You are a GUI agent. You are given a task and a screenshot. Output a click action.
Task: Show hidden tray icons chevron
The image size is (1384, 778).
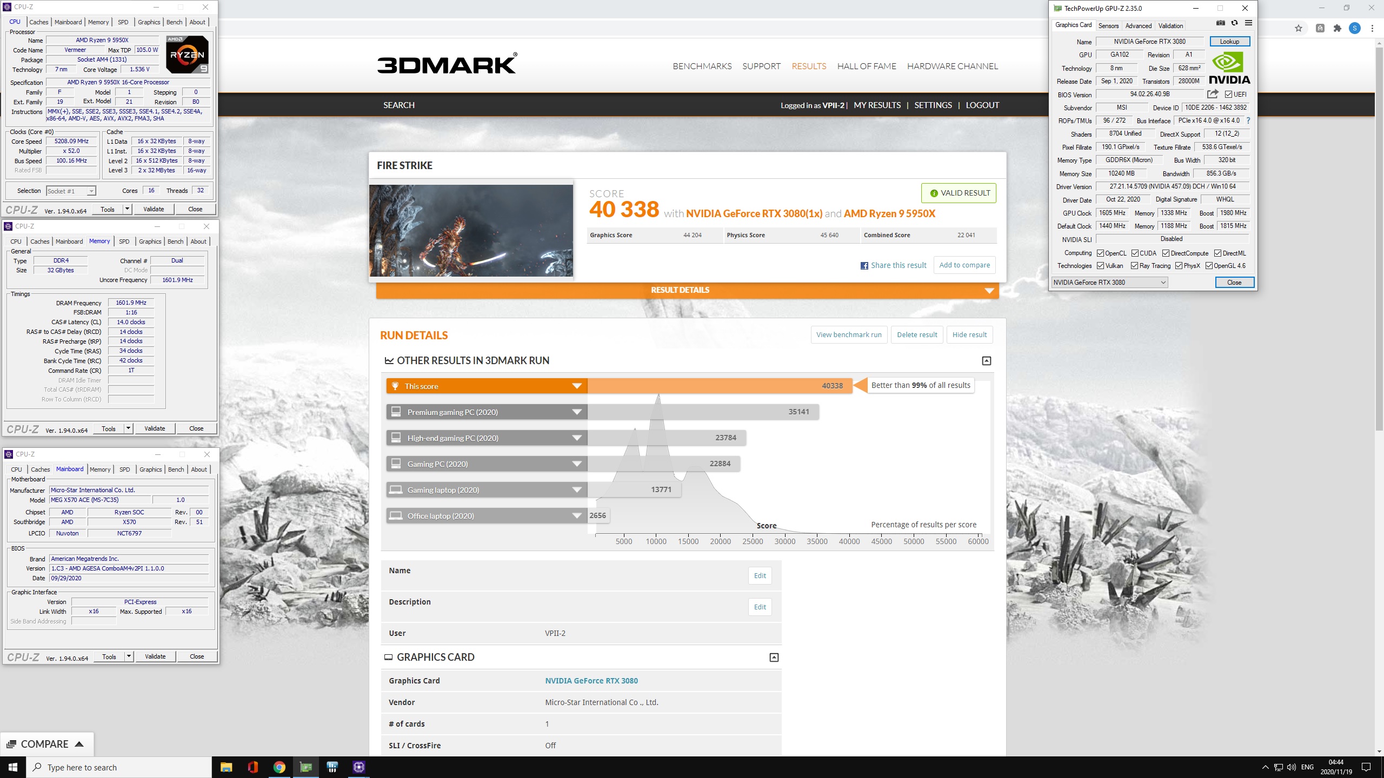[x=1265, y=767]
